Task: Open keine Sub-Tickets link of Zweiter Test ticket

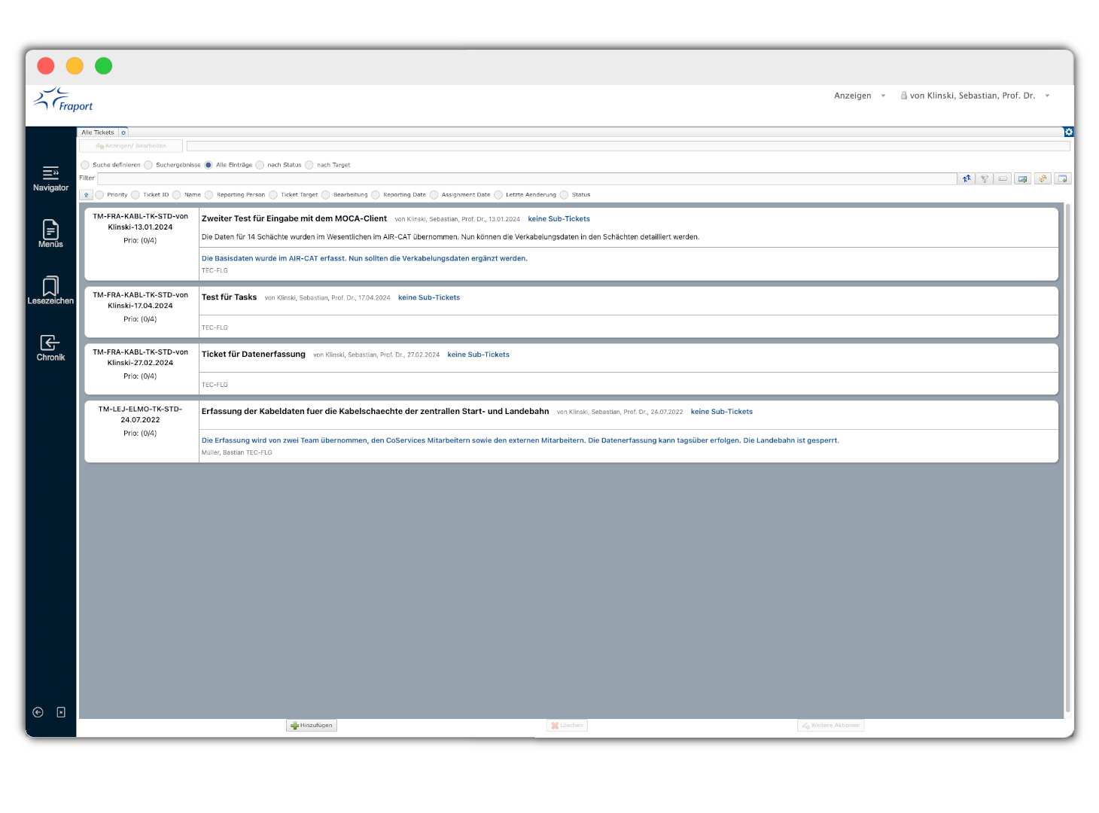Action: [559, 219]
